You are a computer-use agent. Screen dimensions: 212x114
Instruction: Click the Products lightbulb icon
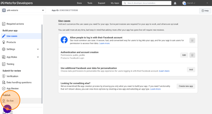[4, 42]
